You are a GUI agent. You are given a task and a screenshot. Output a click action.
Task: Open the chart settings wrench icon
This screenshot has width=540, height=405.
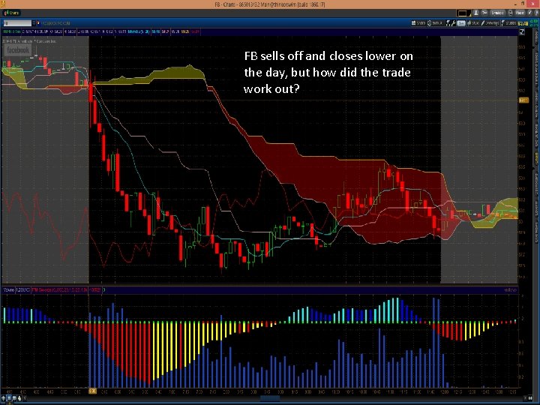tap(454, 23)
